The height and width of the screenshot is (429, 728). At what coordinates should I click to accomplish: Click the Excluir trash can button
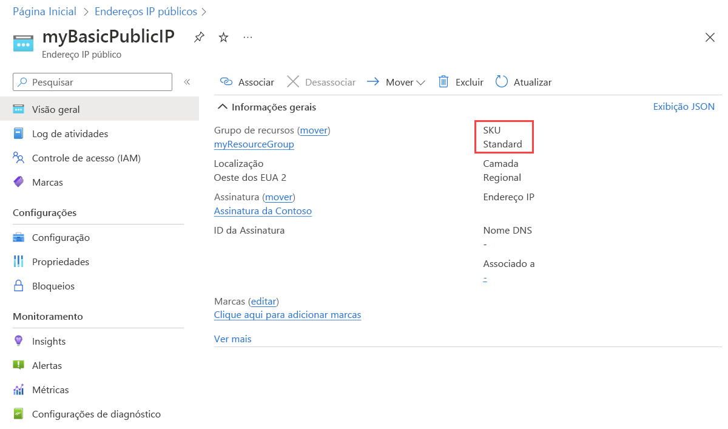(x=460, y=82)
